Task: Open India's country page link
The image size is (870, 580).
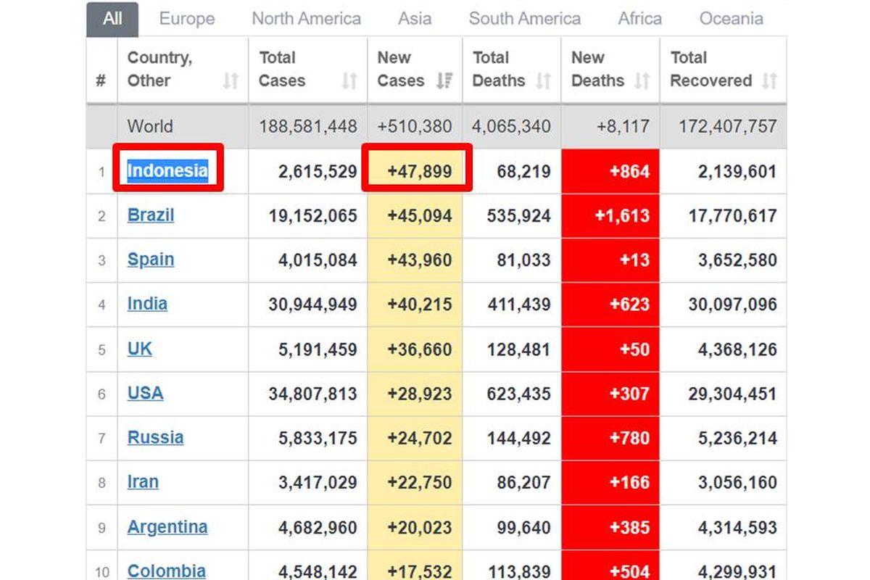Action: pos(147,304)
